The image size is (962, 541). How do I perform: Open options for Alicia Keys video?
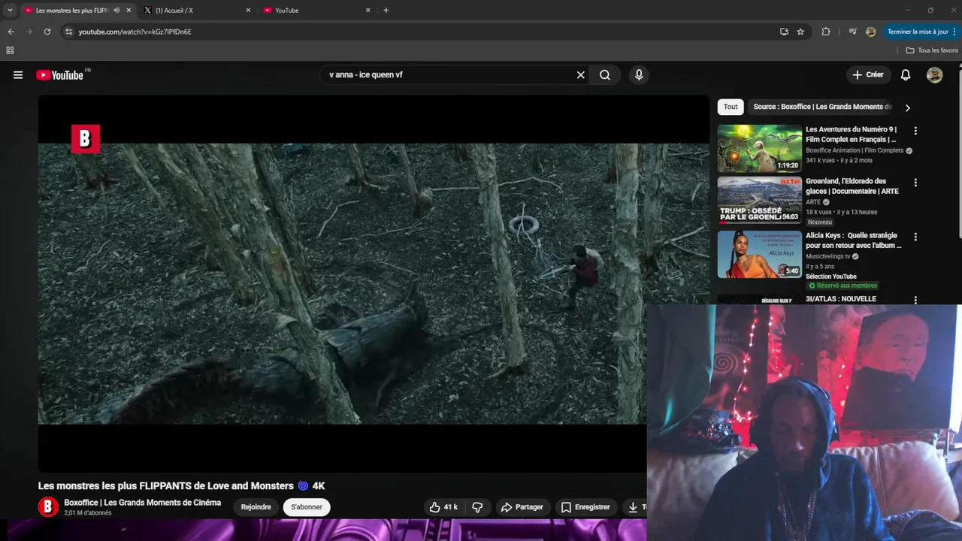915,237
